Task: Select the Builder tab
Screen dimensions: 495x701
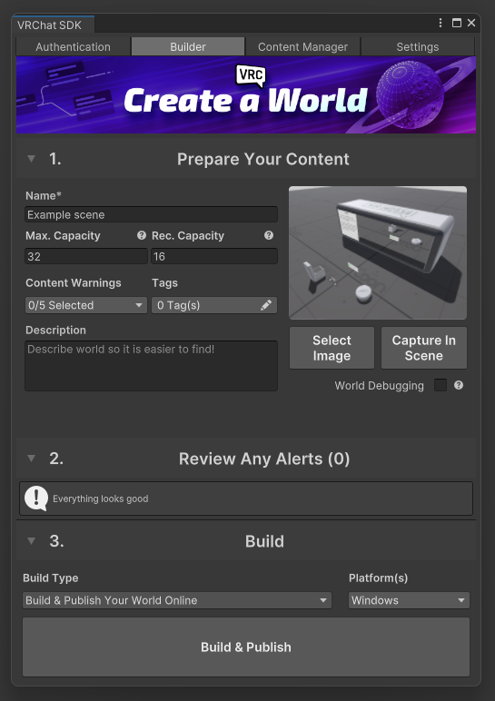Action: tap(188, 47)
